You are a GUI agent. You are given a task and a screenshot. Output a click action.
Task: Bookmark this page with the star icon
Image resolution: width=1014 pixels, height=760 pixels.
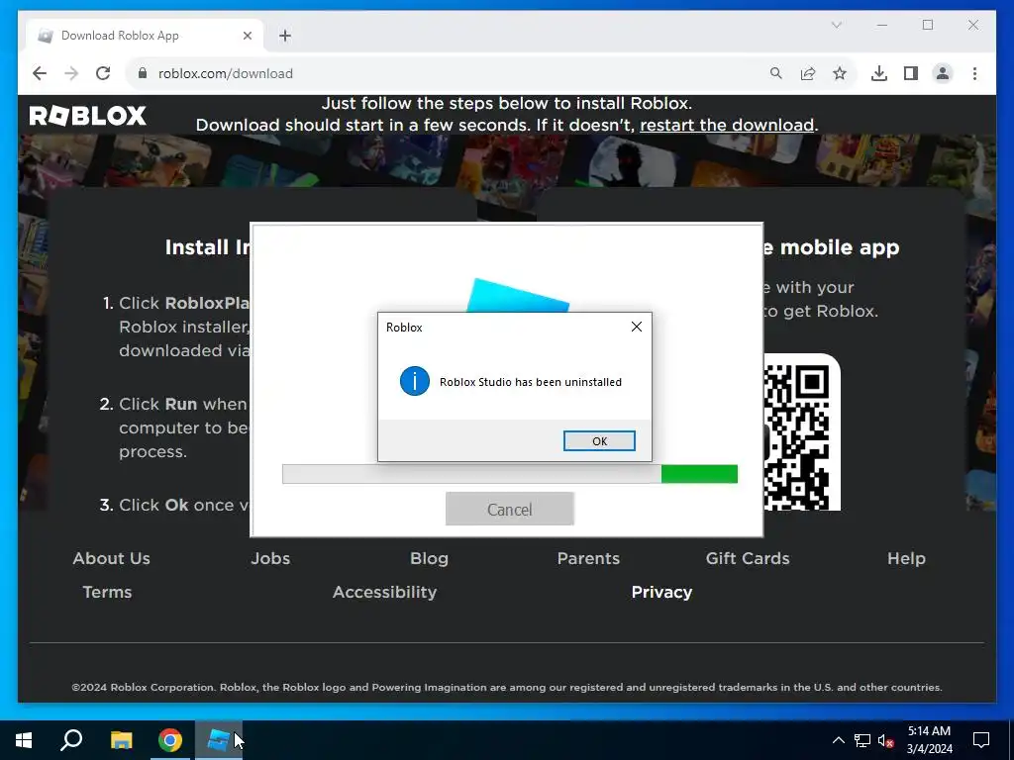tap(840, 73)
